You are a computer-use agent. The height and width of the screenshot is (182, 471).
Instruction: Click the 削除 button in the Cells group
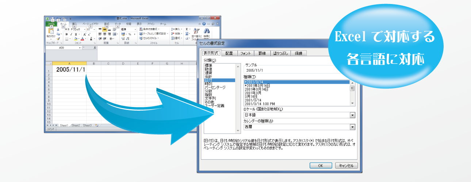pyautogui.click(x=177, y=34)
